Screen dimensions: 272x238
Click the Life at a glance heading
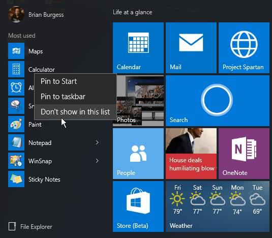(x=133, y=12)
